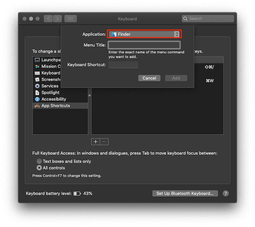Screen dimensions: 255x227
Task: Choose the Accessibility category
Action: coord(60,99)
